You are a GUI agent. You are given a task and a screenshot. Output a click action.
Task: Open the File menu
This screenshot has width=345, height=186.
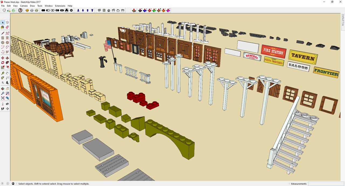[x=3, y=6]
